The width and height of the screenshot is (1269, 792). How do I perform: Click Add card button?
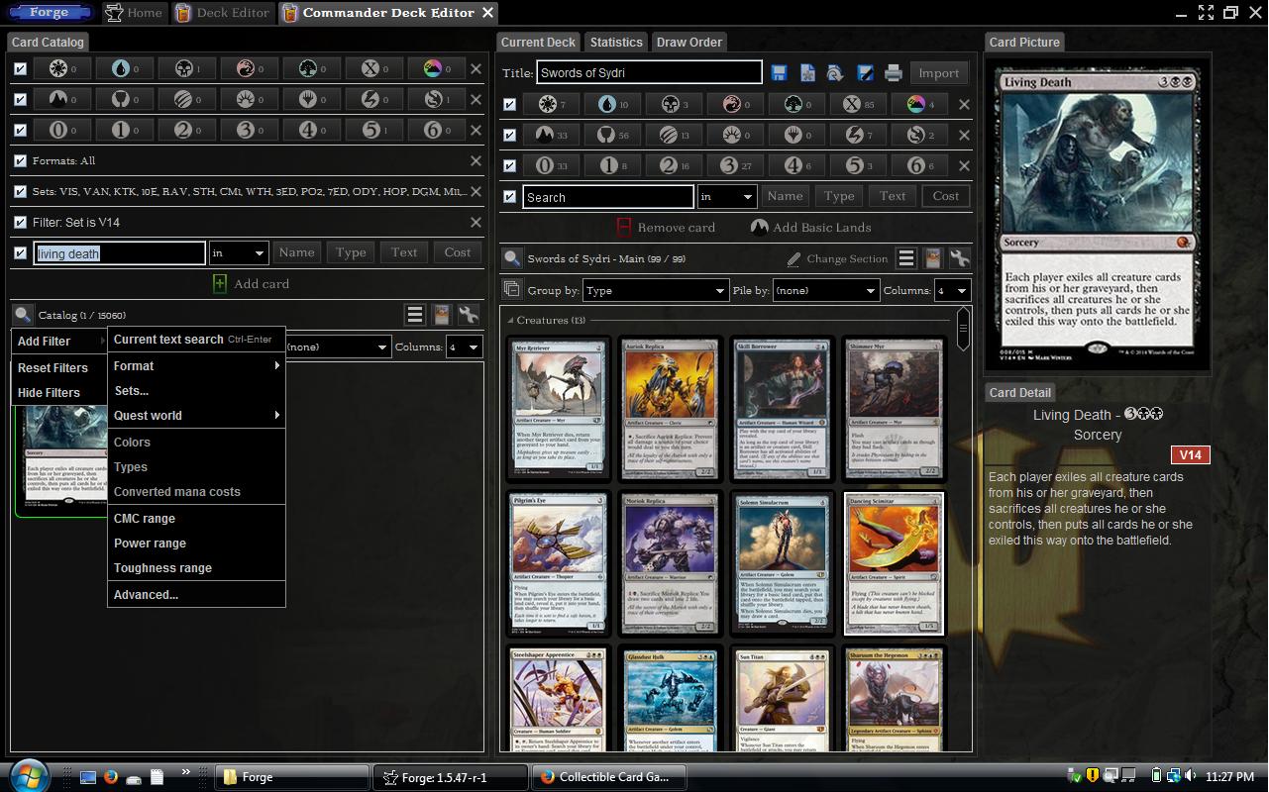click(x=251, y=283)
